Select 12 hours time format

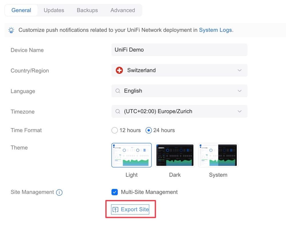115,130
